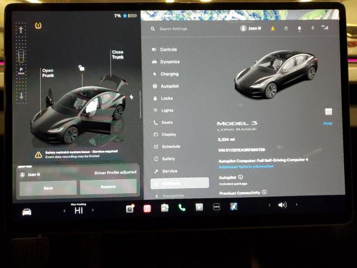Raise cabin temperature with right arrow
This screenshot has width=357, height=268.
click(x=93, y=210)
